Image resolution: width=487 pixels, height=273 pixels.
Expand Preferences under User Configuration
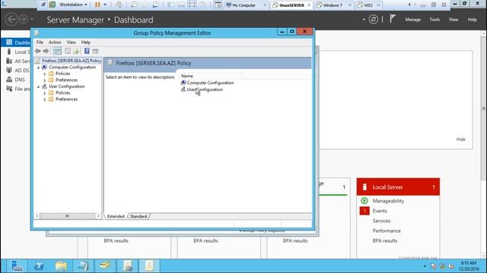pyautogui.click(x=45, y=99)
